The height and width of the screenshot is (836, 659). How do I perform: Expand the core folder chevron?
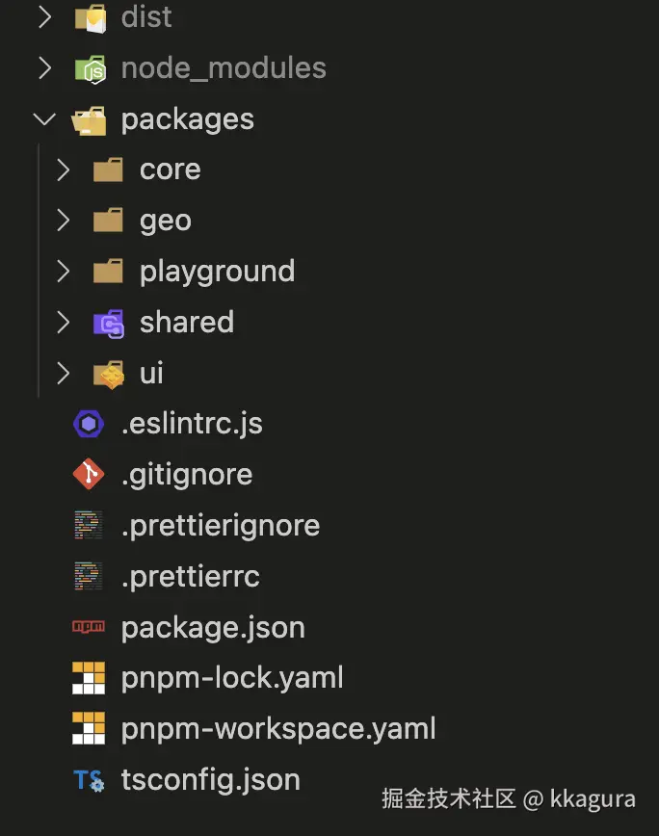click(x=64, y=170)
